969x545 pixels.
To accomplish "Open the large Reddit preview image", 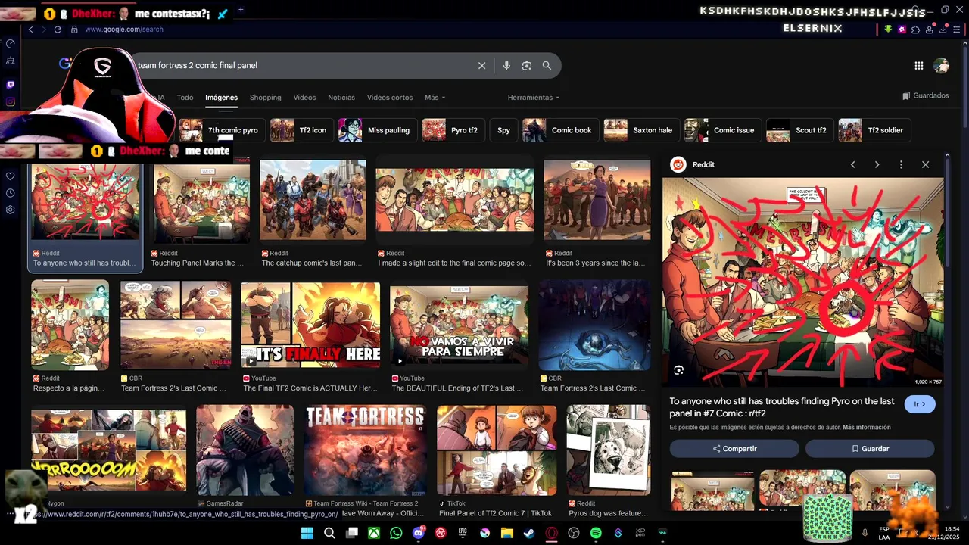I will 802,282.
